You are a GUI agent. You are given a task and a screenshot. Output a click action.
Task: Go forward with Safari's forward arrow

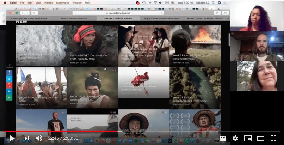click(27, 13)
